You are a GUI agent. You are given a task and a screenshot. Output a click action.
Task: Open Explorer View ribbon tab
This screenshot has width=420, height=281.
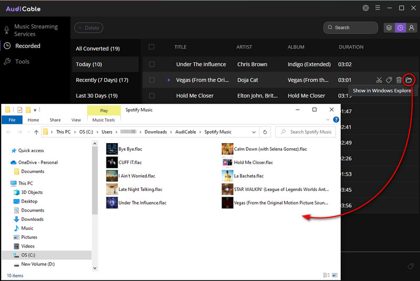click(76, 120)
